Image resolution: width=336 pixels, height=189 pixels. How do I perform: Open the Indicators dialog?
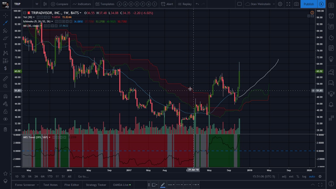pos(82,4)
